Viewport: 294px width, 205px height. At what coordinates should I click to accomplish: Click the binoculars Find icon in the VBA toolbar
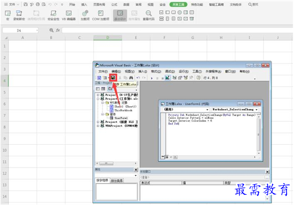[131, 77]
